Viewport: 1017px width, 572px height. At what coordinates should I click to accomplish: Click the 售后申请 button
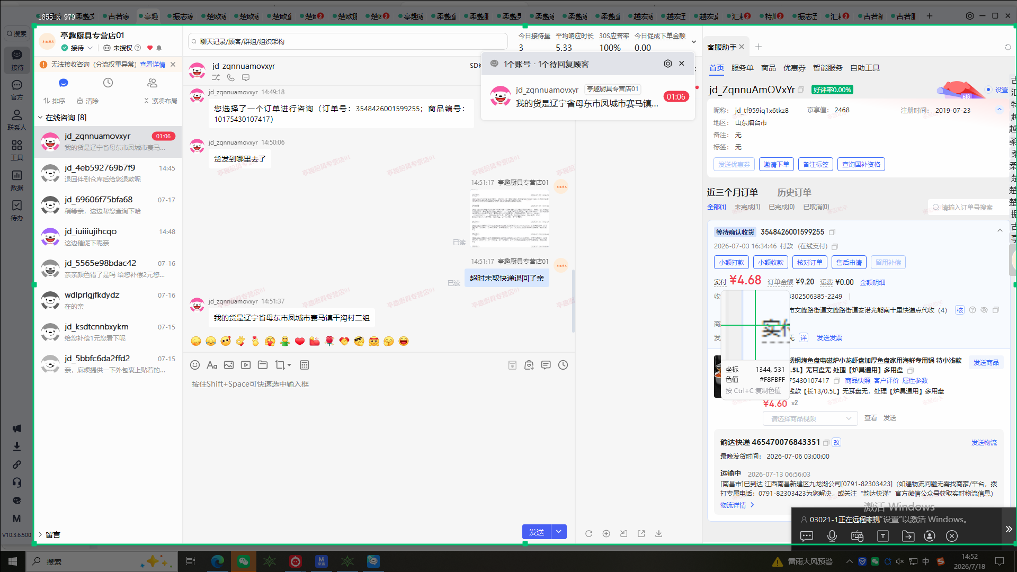coord(849,262)
